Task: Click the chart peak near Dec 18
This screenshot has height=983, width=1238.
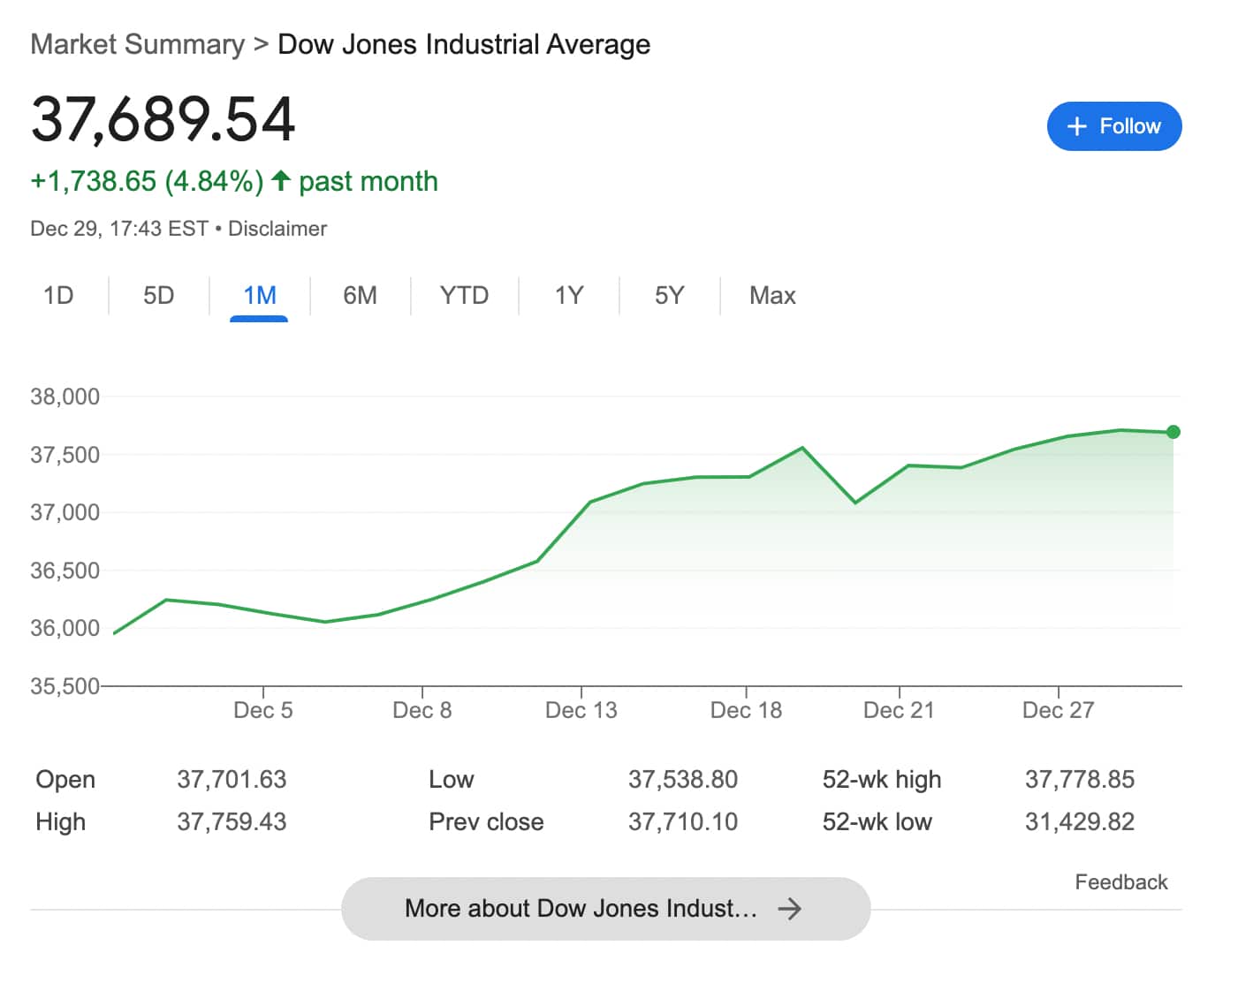Action: coord(802,448)
